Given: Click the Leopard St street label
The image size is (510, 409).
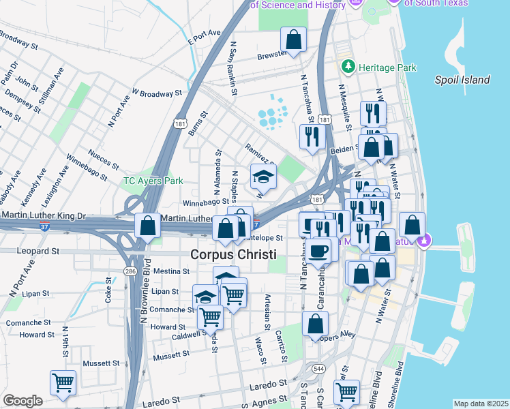Looking at the screenshot, I should tap(38, 251).
